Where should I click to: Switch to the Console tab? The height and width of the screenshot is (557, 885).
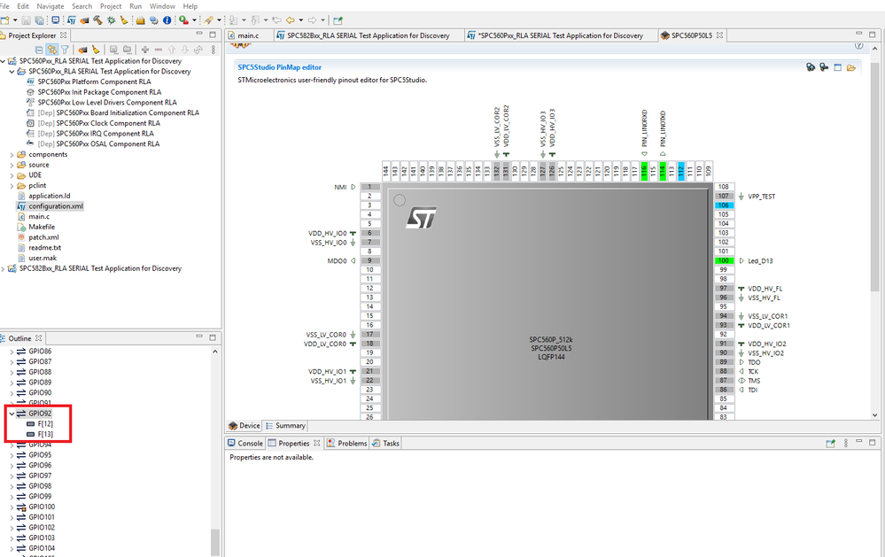pyautogui.click(x=245, y=444)
